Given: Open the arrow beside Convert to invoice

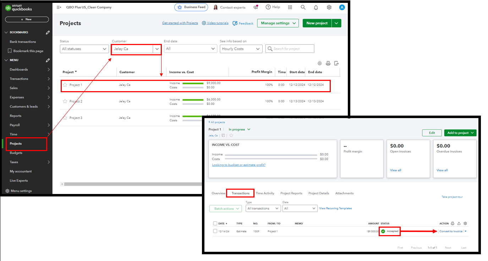Looking at the screenshot, I should [x=466, y=231].
